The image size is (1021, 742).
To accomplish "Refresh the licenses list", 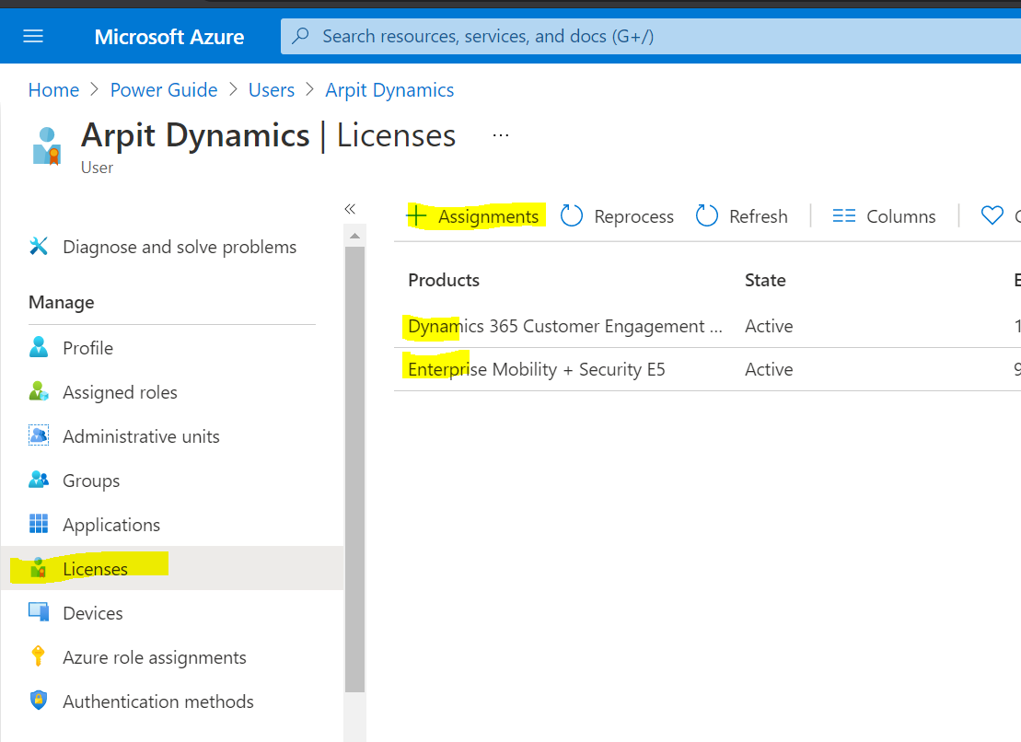I will click(742, 216).
